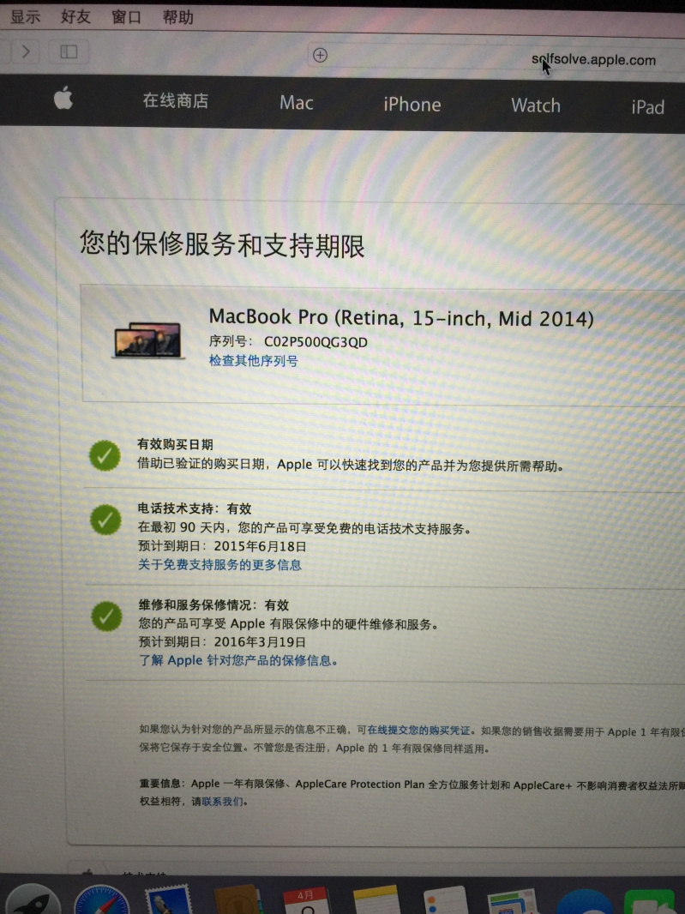Open Contacts book icon in the Dock
The height and width of the screenshot is (914, 685).
click(x=237, y=899)
